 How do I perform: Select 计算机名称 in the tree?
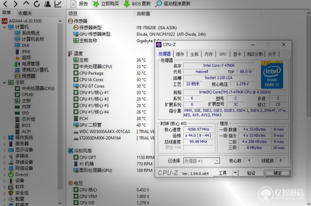tap(30, 39)
